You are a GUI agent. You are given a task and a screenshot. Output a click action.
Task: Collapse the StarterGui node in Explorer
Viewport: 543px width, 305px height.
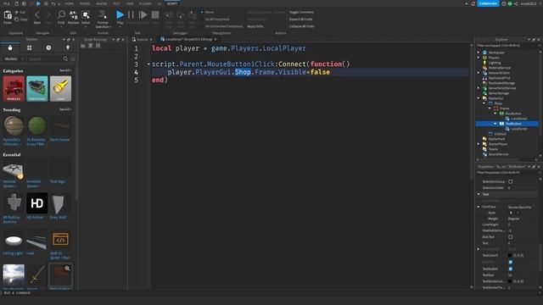coord(479,98)
